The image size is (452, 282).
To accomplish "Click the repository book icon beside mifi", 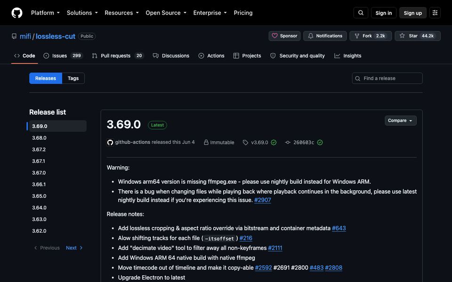I will (14, 36).
